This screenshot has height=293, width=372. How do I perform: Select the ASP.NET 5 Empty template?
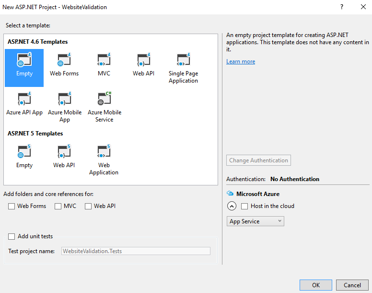[24, 153]
